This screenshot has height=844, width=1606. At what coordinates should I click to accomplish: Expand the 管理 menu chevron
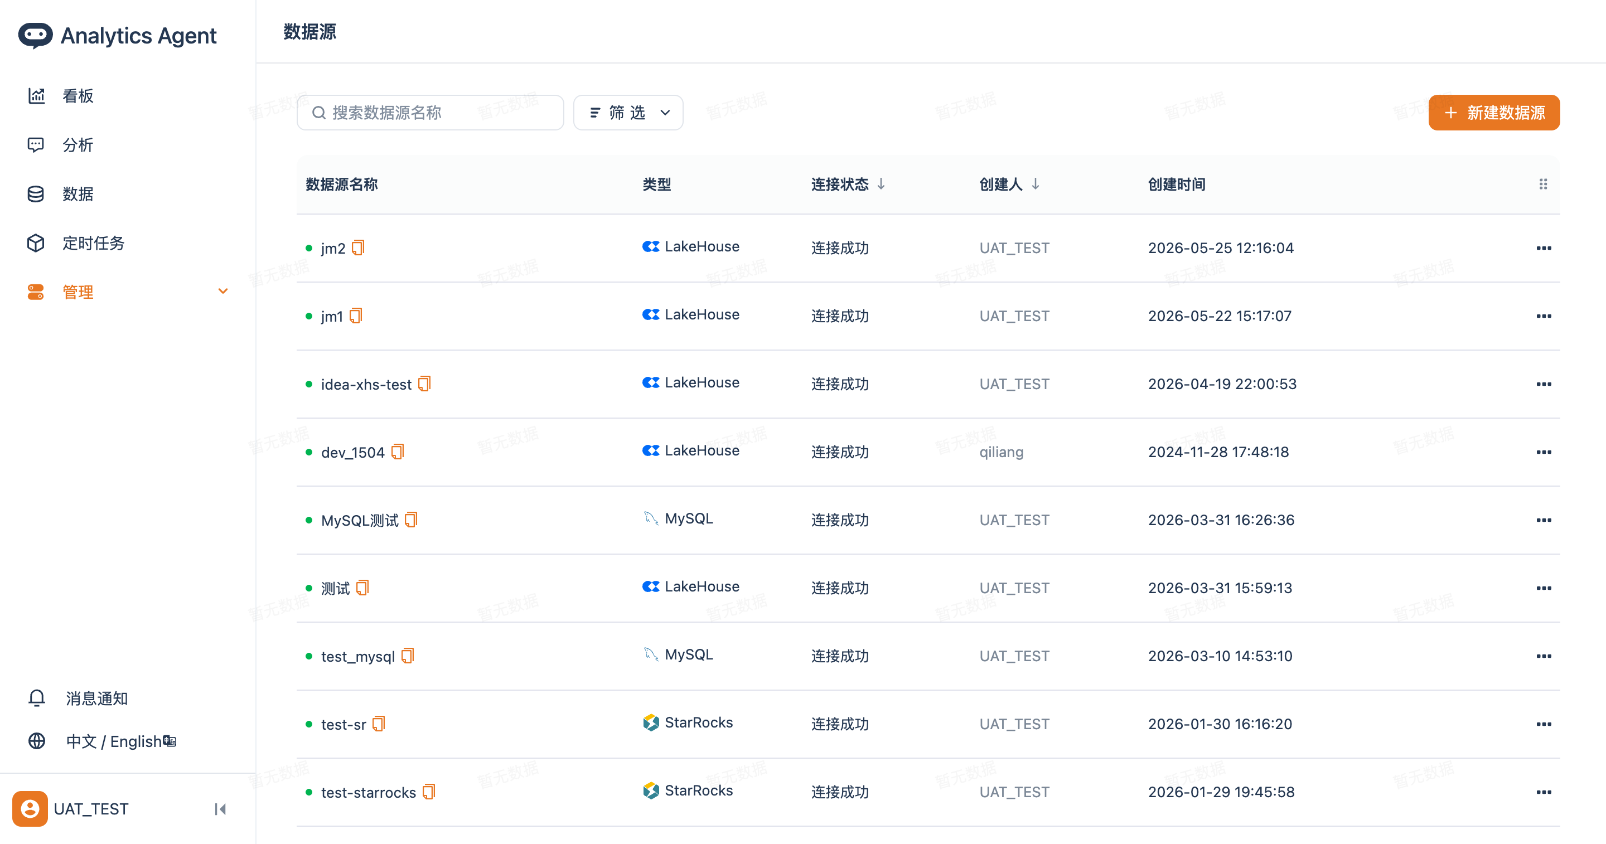[x=222, y=291]
